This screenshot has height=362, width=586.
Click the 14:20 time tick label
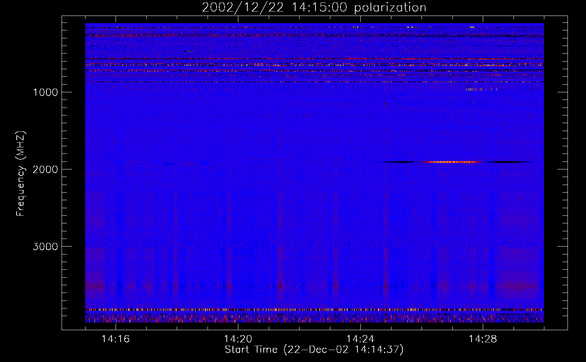(x=238, y=339)
